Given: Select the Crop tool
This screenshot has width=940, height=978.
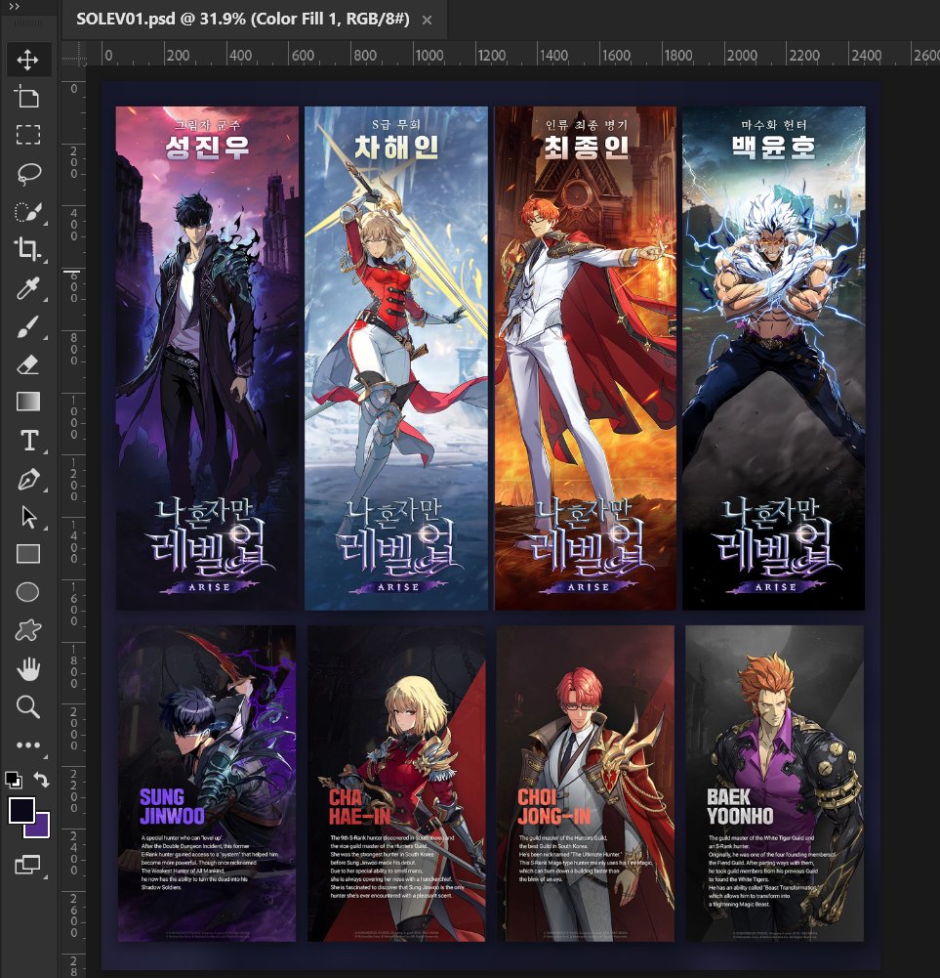Looking at the screenshot, I should coord(28,249).
